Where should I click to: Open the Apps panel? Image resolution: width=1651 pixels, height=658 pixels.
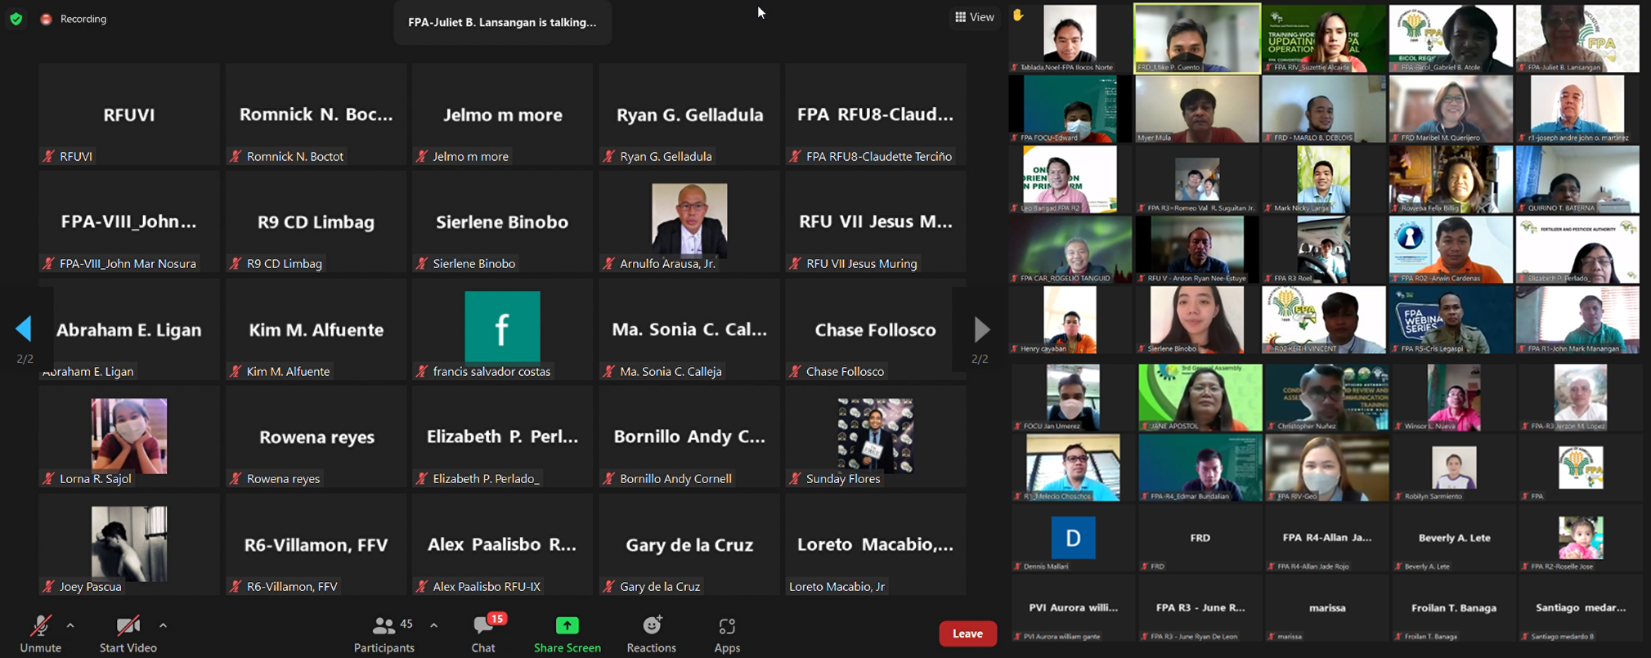pos(726,633)
